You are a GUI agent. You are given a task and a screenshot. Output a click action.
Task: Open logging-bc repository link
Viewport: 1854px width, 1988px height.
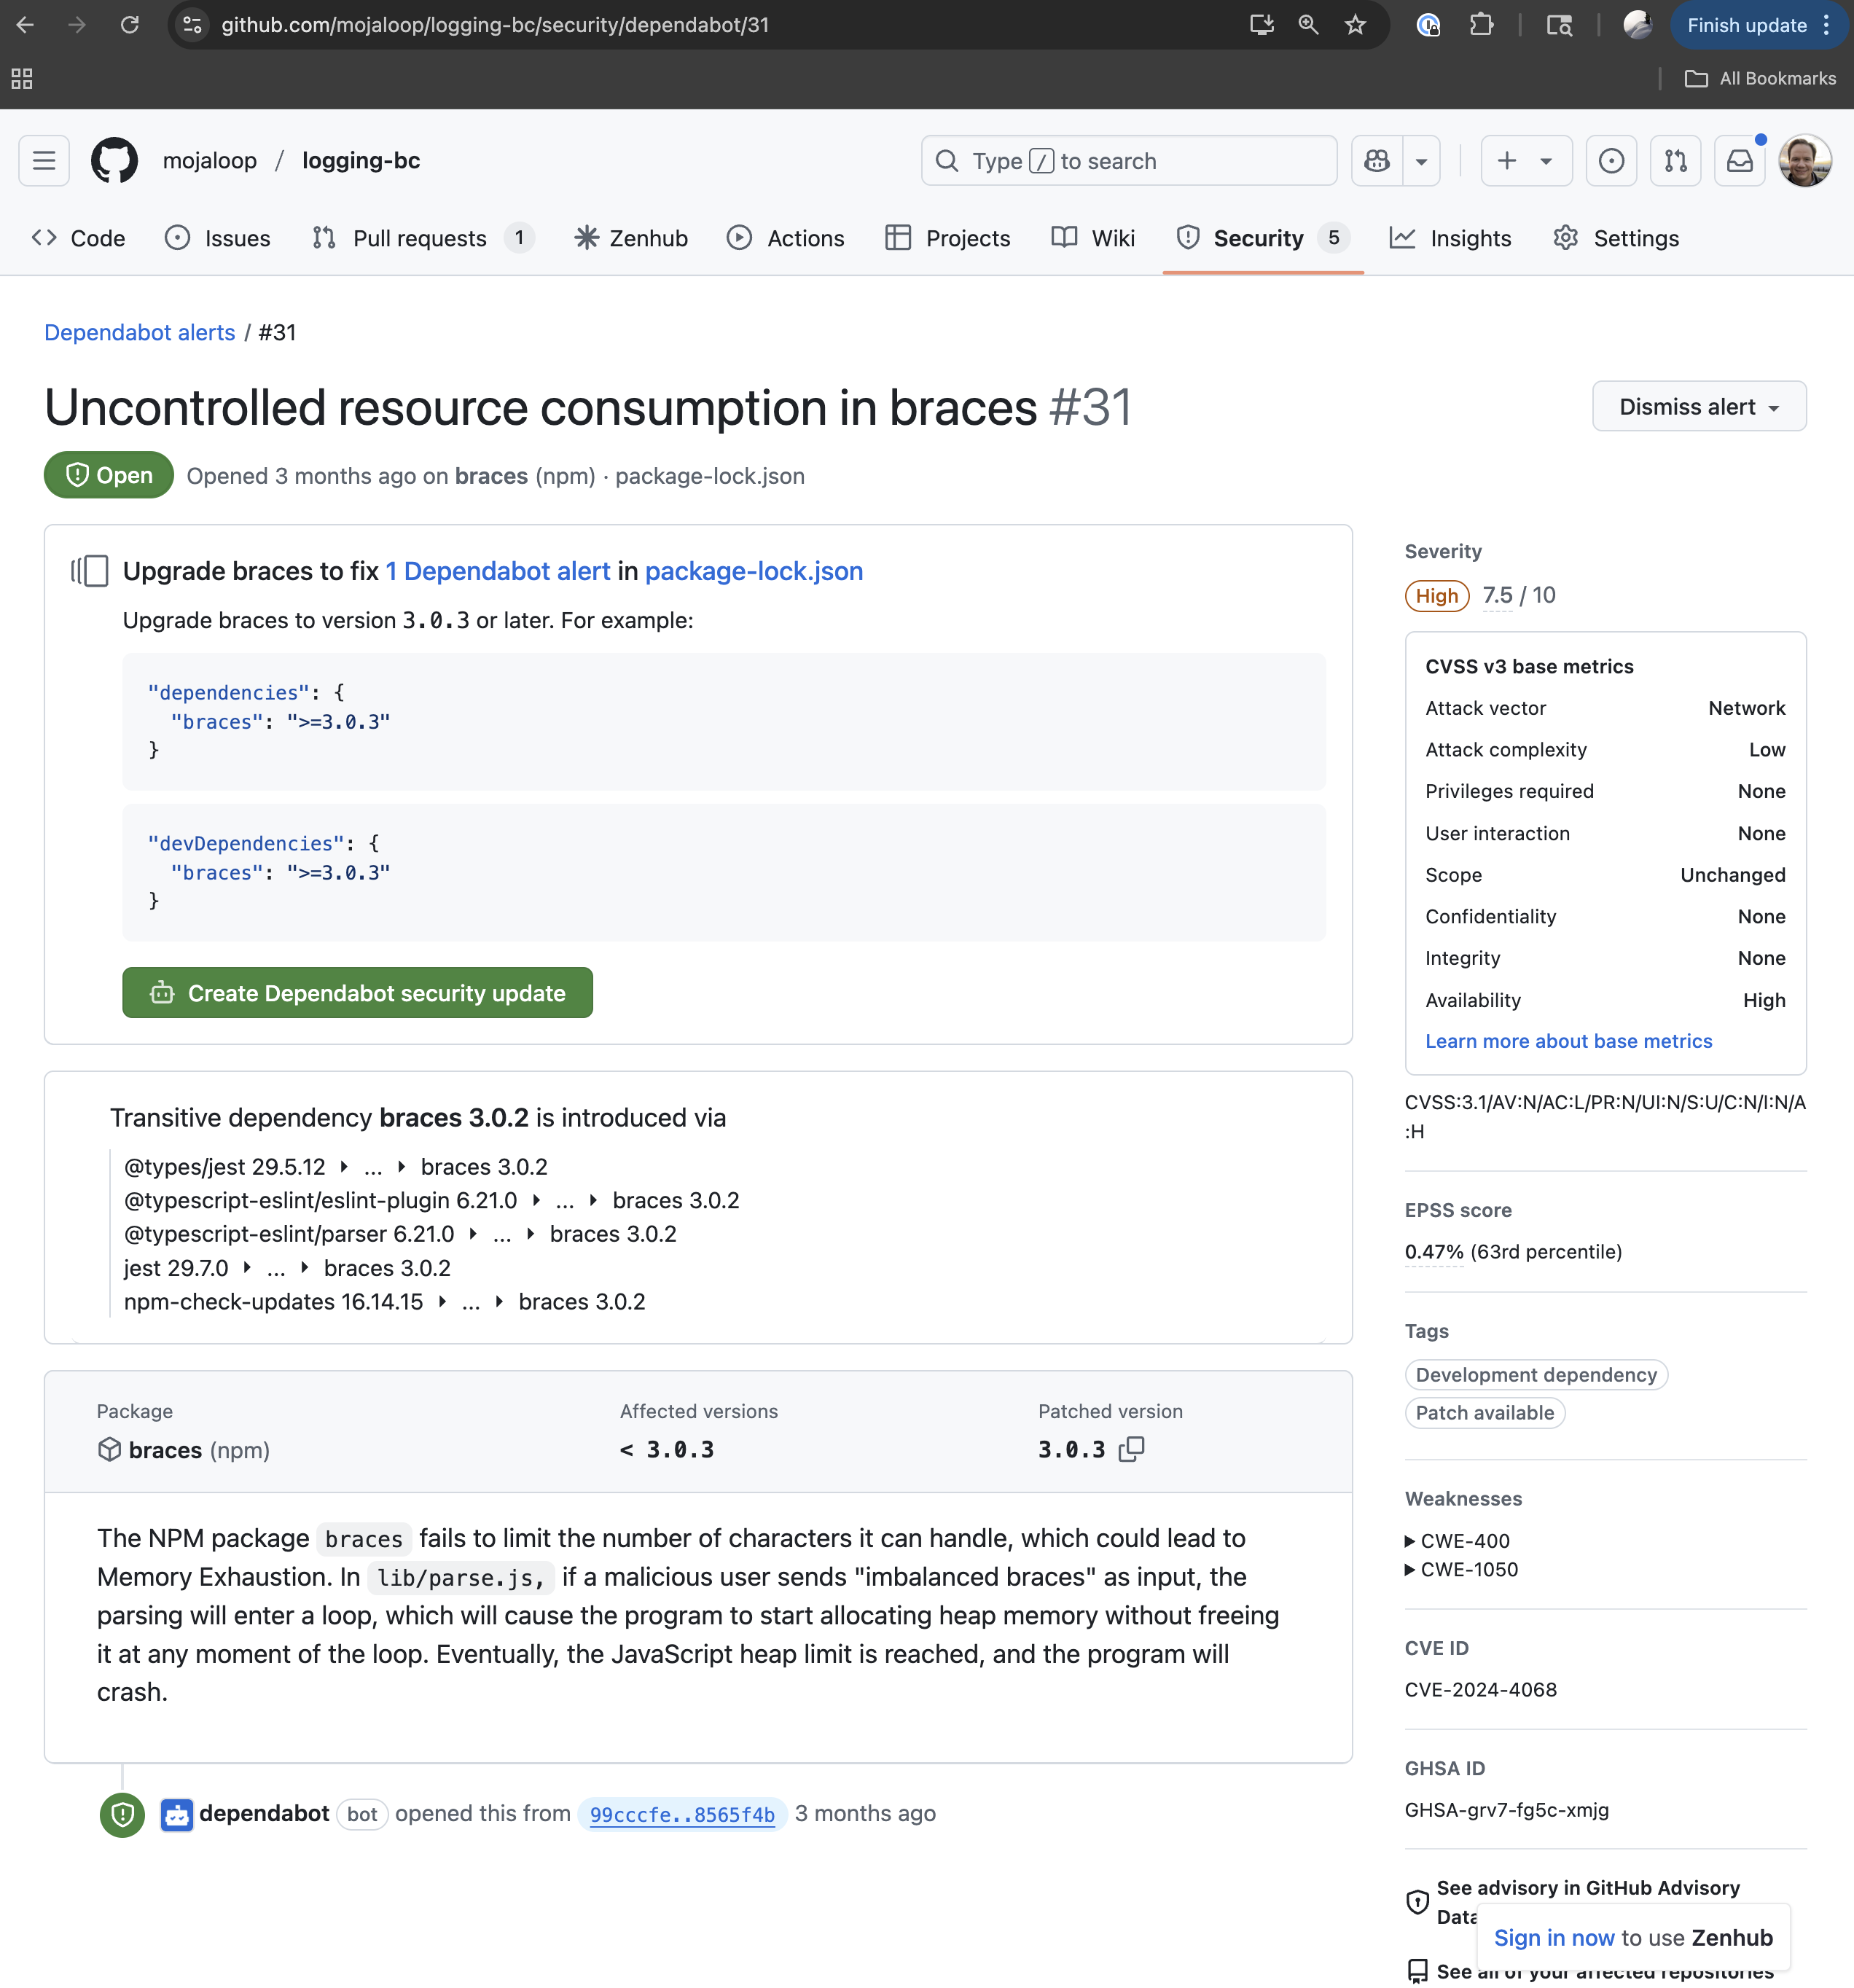point(361,160)
